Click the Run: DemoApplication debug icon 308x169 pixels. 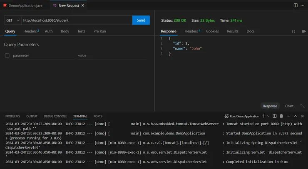[227, 116]
